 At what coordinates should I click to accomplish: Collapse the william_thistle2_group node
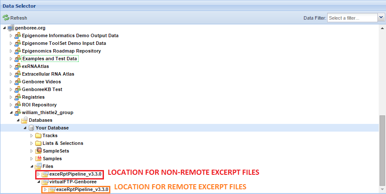pos(11,112)
